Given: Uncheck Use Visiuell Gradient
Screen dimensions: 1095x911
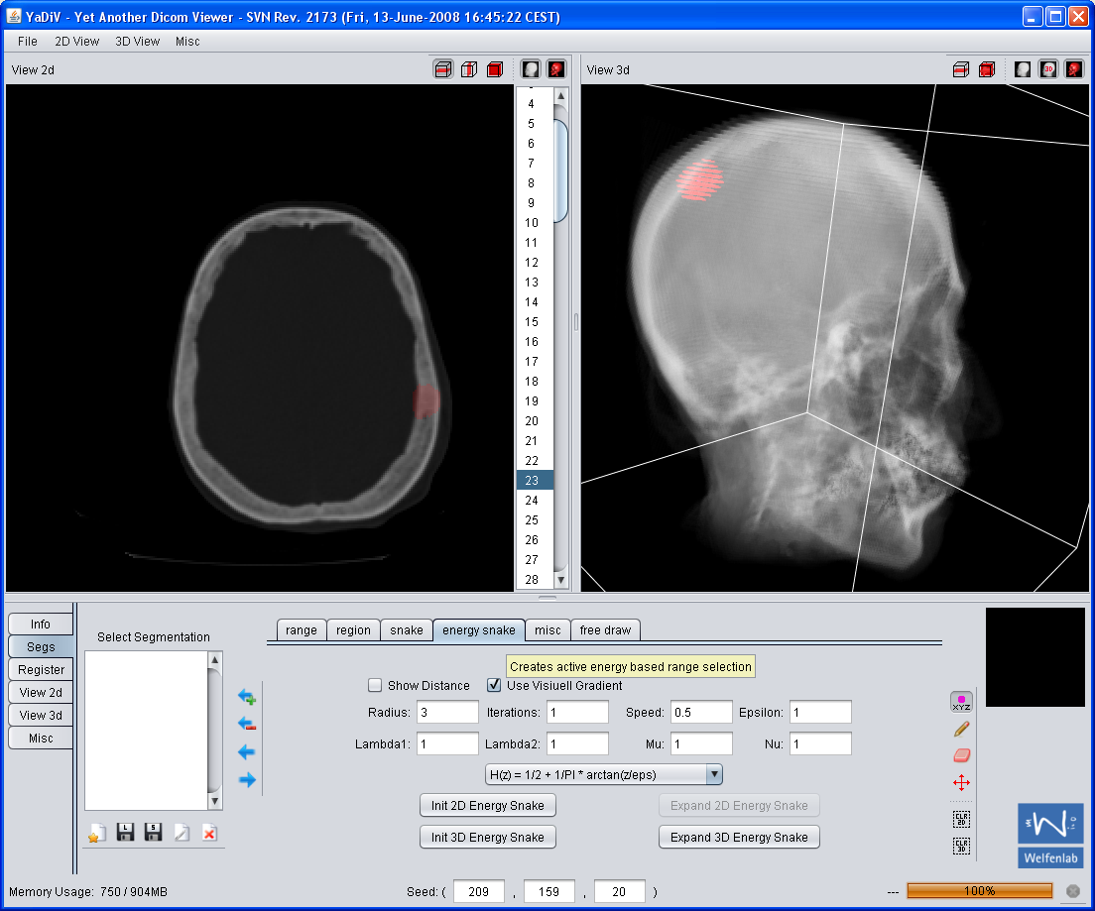Looking at the screenshot, I should pos(494,685).
